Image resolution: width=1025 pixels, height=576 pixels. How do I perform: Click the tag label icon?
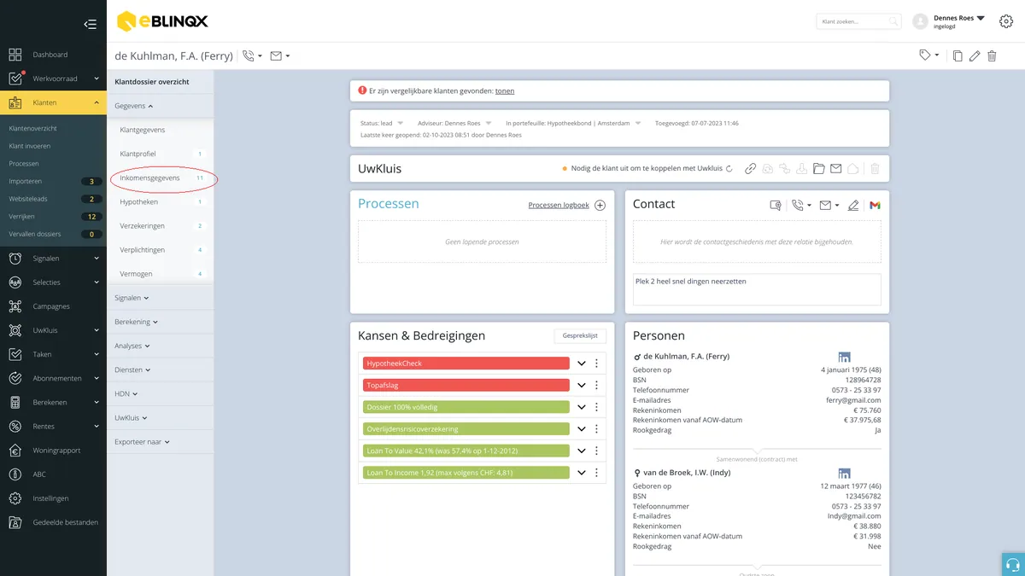tap(924, 55)
